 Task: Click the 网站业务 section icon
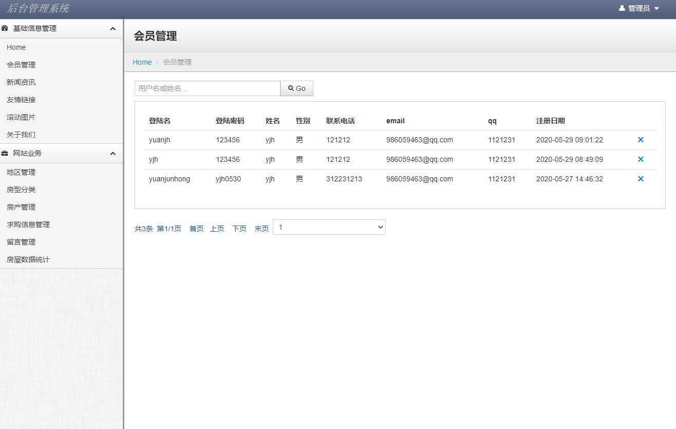click(5, 153)
